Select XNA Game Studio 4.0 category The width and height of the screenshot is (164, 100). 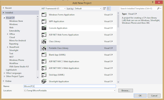(19, 66)
